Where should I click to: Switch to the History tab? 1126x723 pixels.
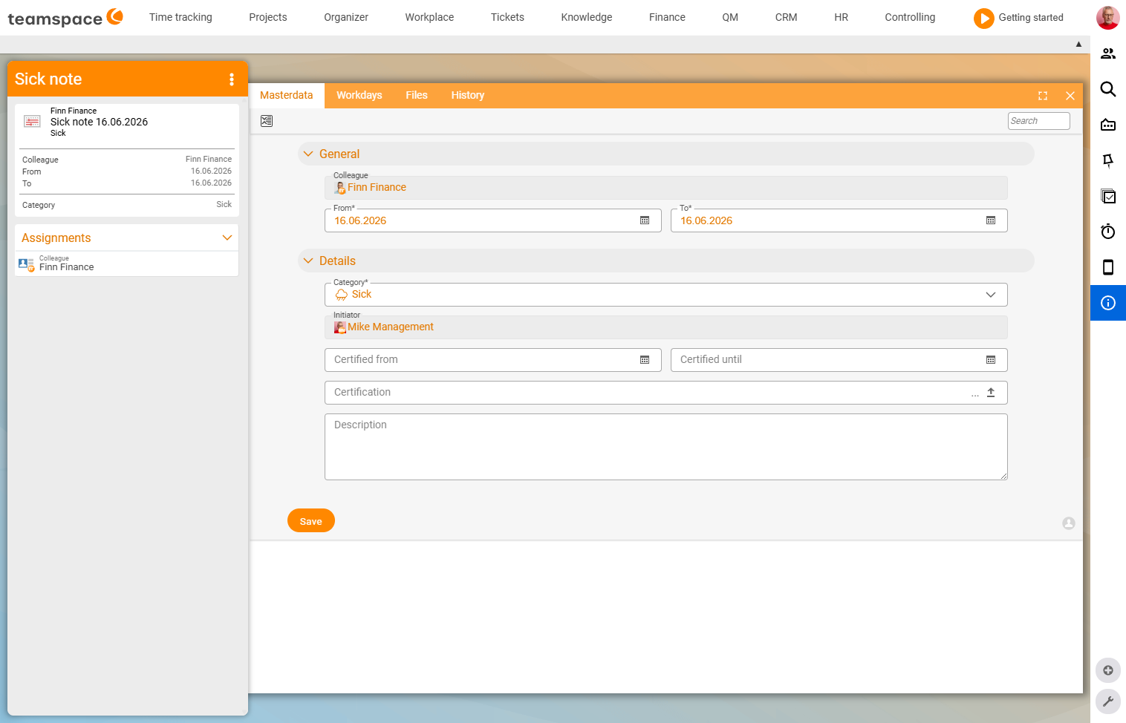[x=468, y=95]
